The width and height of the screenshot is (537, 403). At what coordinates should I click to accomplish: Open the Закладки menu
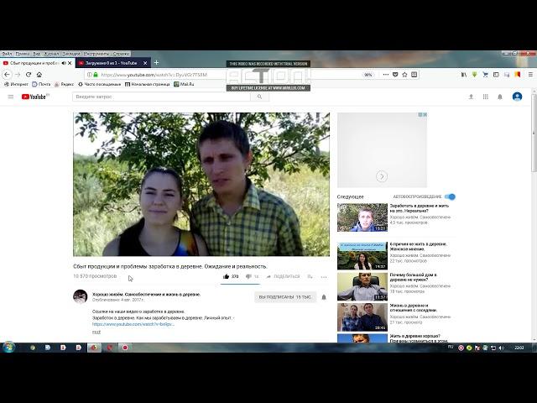71,54
